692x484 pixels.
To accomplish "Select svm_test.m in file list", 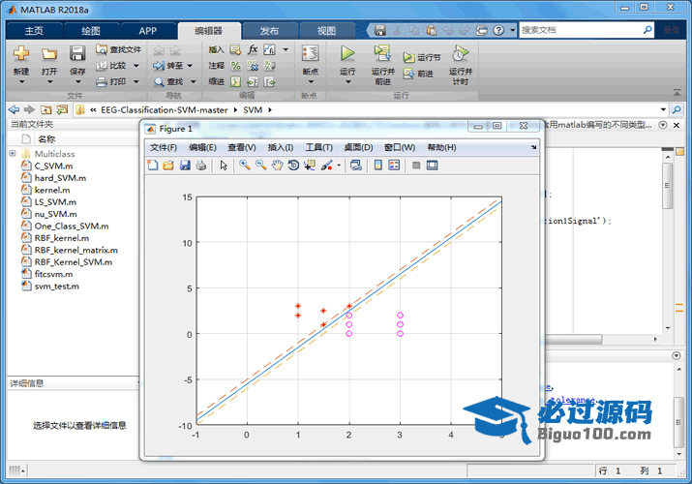I will tap(56, 287).
